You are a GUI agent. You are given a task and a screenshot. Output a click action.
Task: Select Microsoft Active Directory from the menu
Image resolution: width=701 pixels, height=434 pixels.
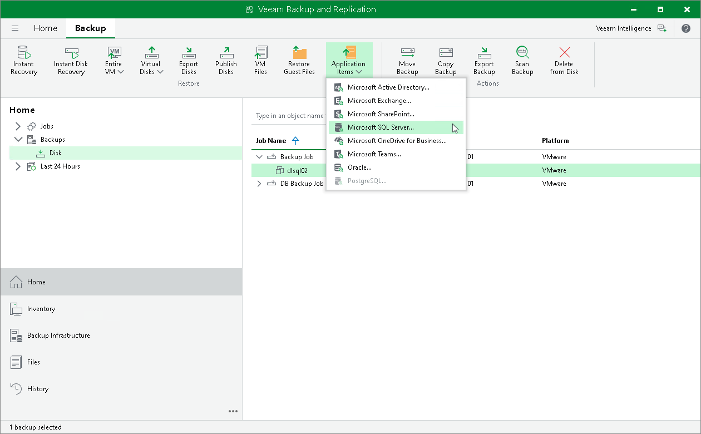point(396,87)
